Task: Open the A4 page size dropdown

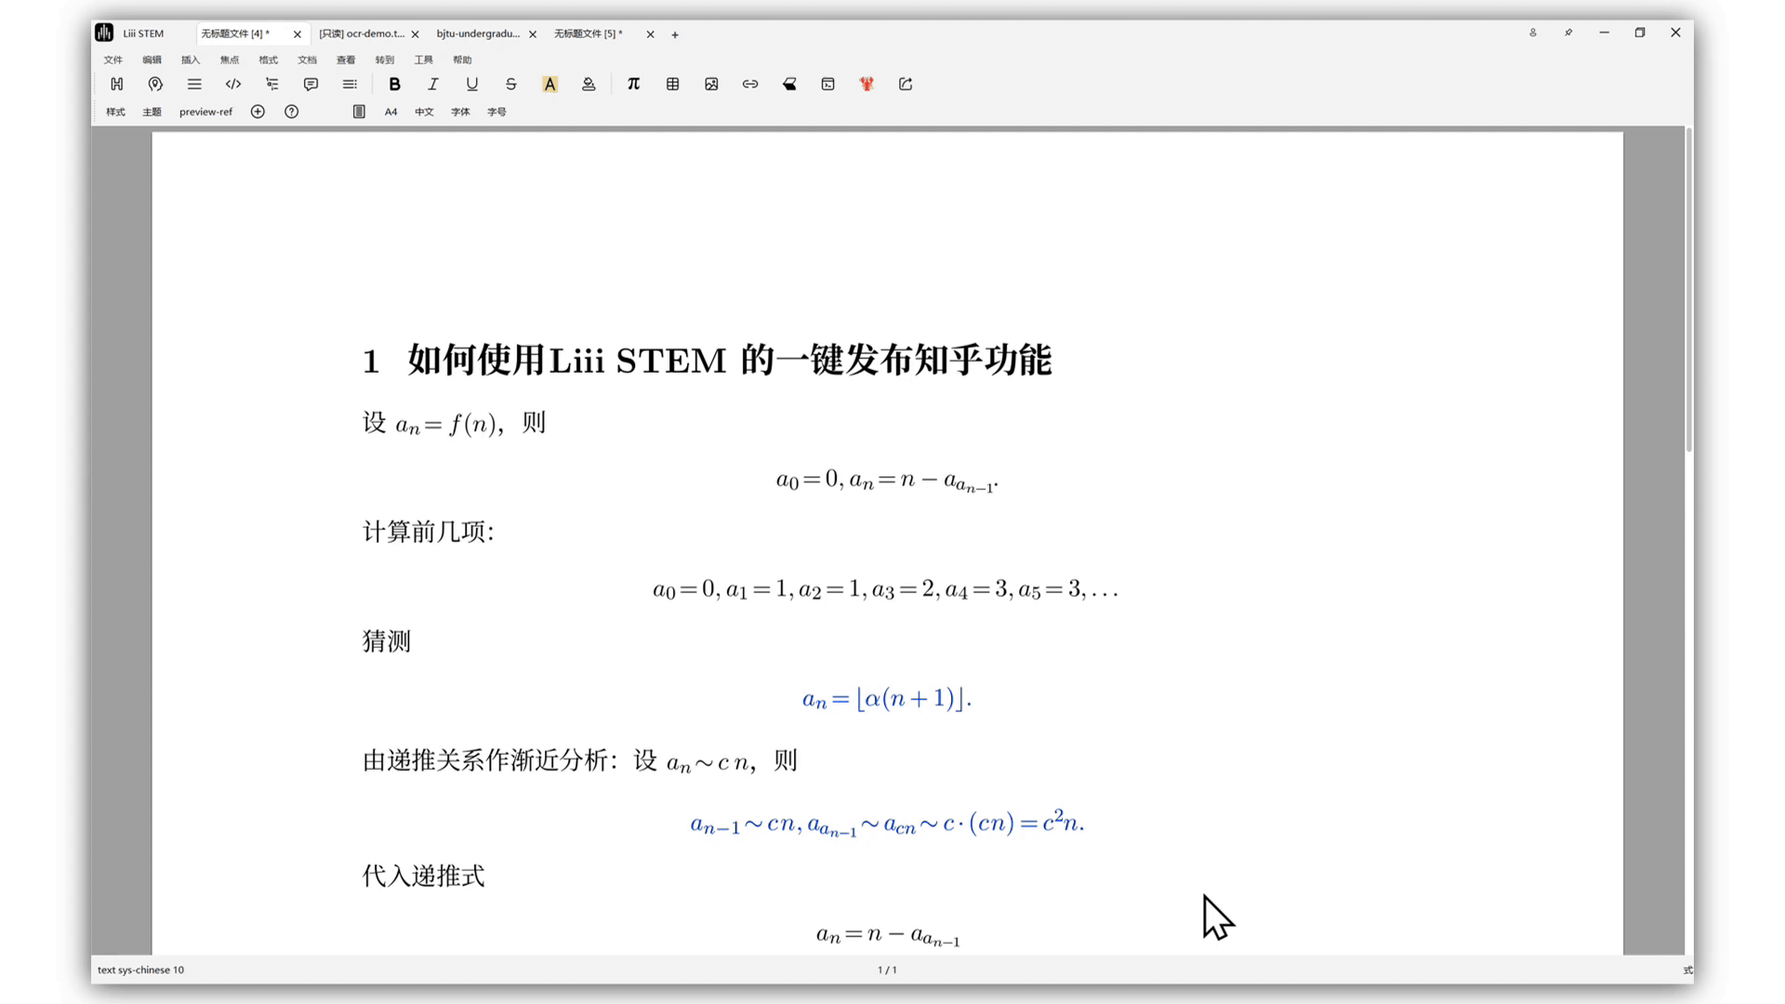Action: [x=390, y=112]
